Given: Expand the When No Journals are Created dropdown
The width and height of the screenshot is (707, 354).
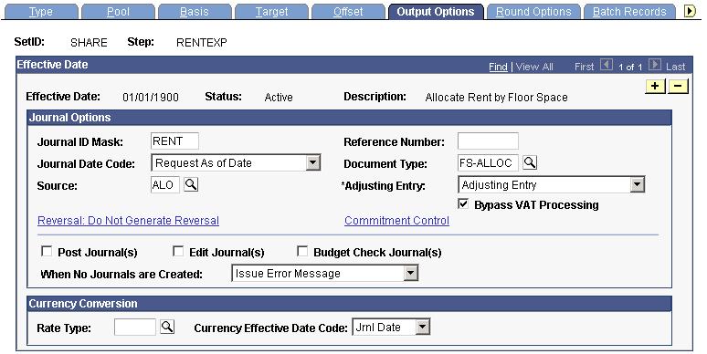Looking at the screenshot, I should [410, 273].
